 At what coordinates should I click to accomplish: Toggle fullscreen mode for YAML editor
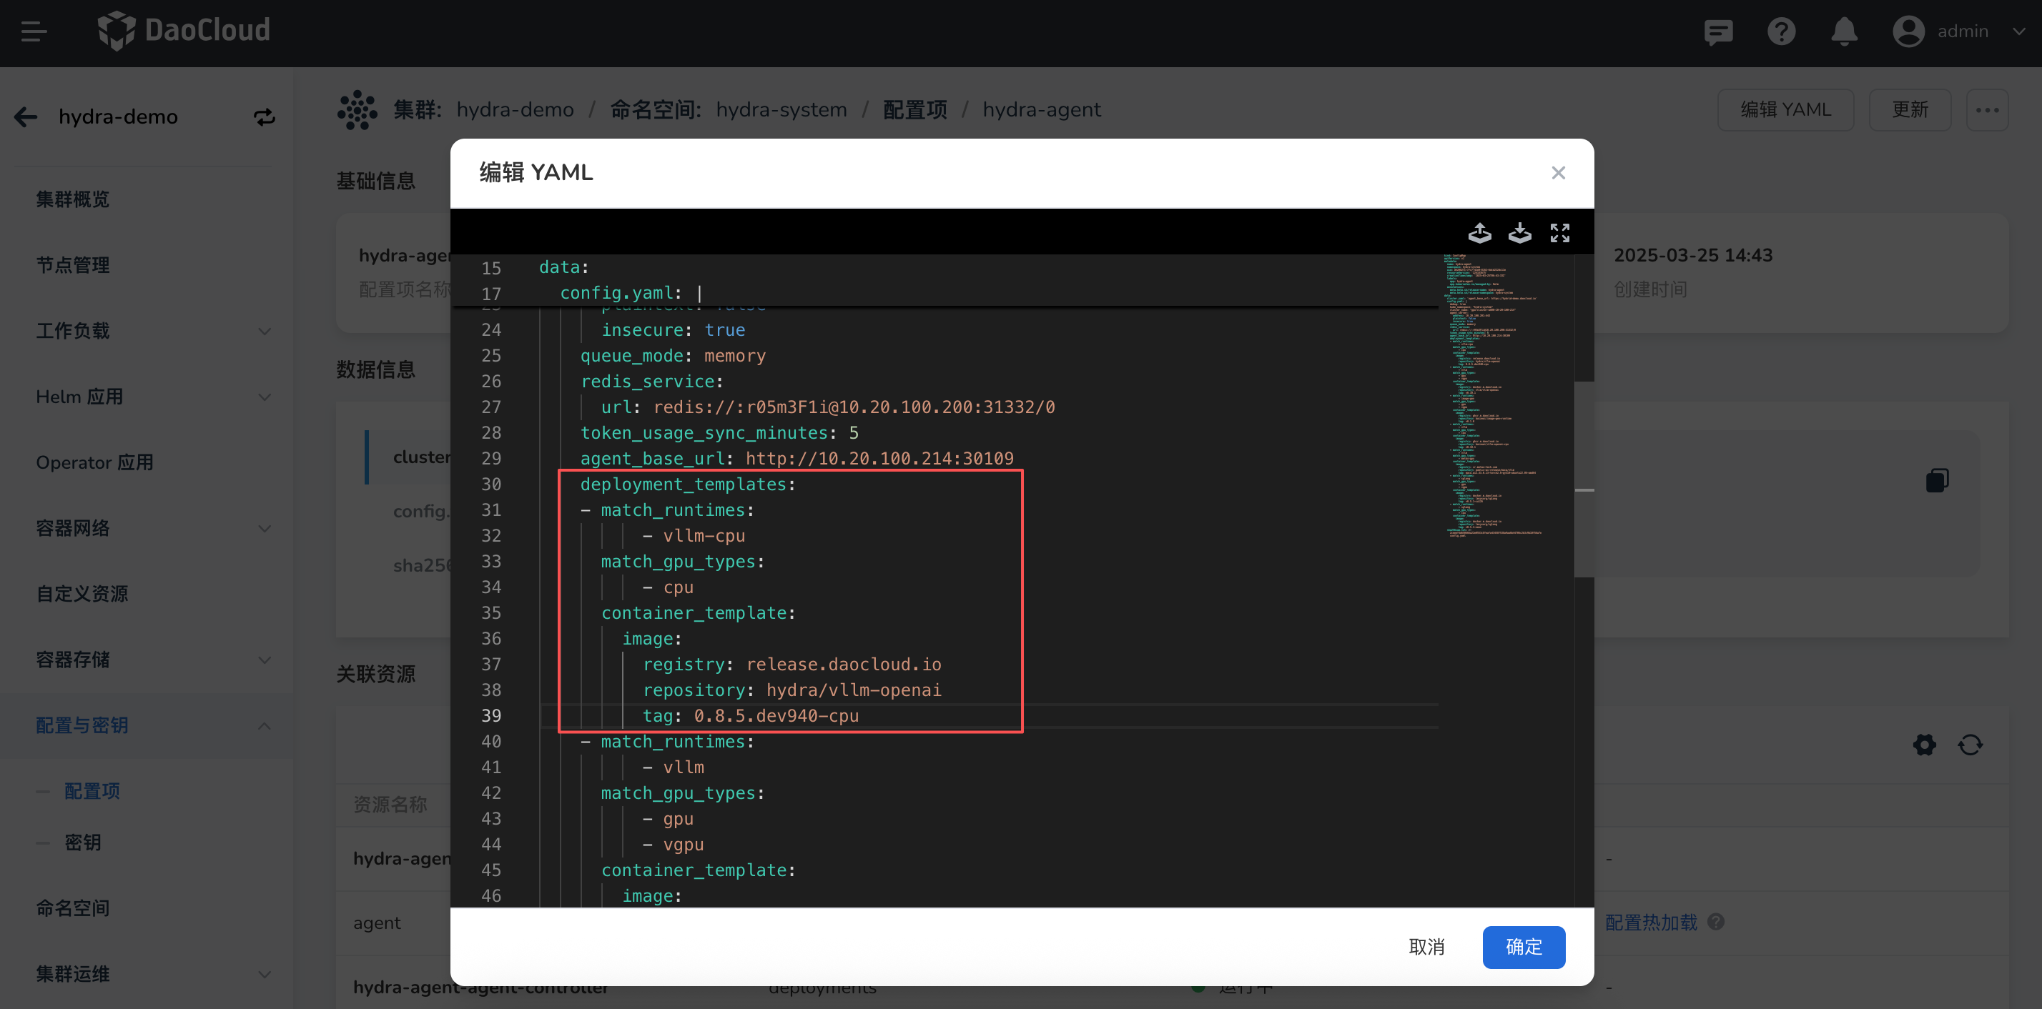[x=1559, y=233]
